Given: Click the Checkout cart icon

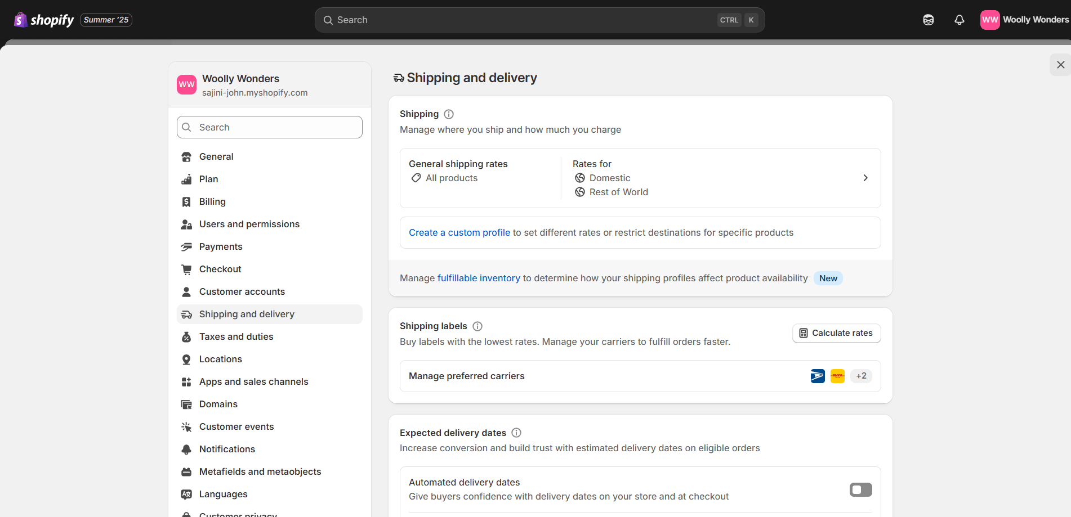Looking at the screenshot, I should point(186,269).
